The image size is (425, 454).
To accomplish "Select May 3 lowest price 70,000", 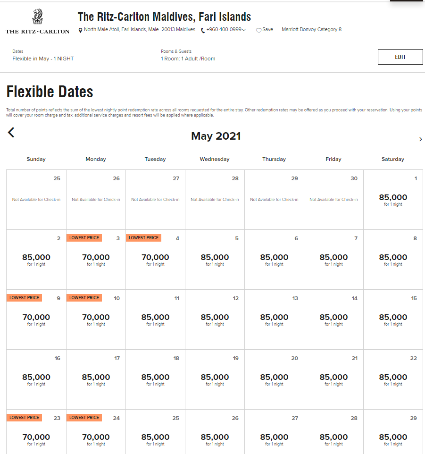I will click(96, 260).
